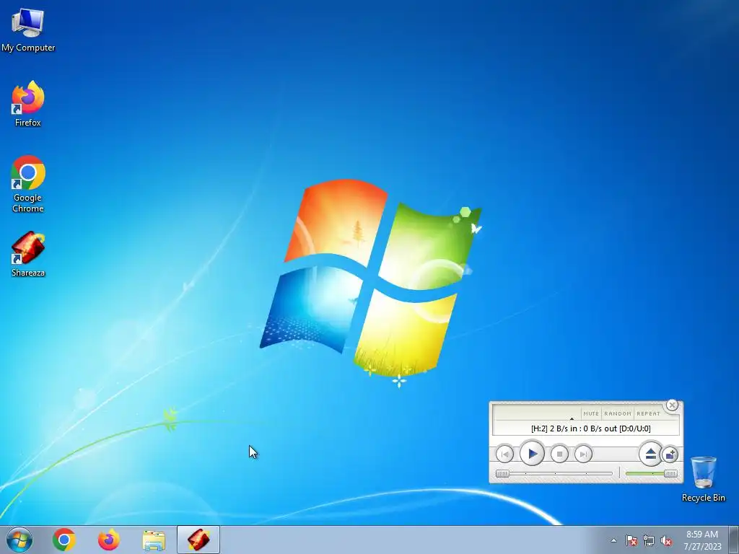
Task: Click the eject/open media button
Action: [650, 454]
